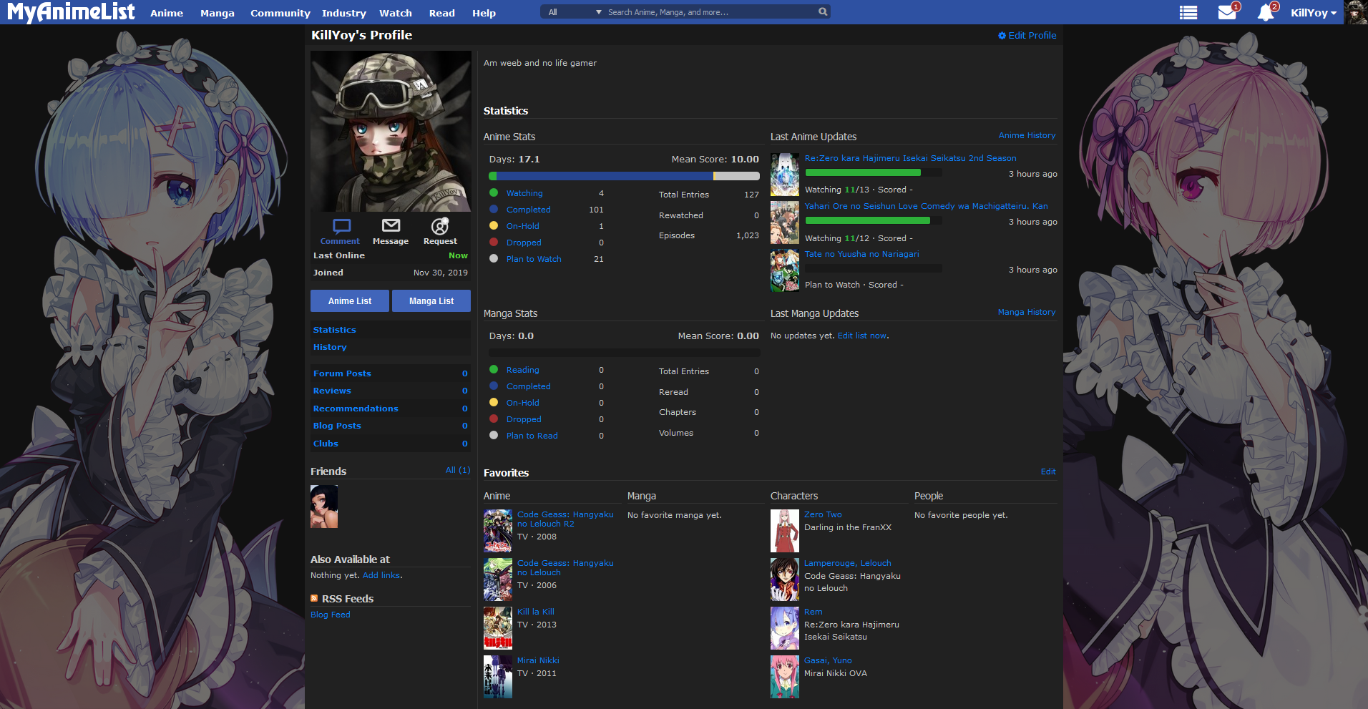Open Kill la Kill cover thumbnail
This screenshot has height=709, width=1368.
(x=498, y=628)
